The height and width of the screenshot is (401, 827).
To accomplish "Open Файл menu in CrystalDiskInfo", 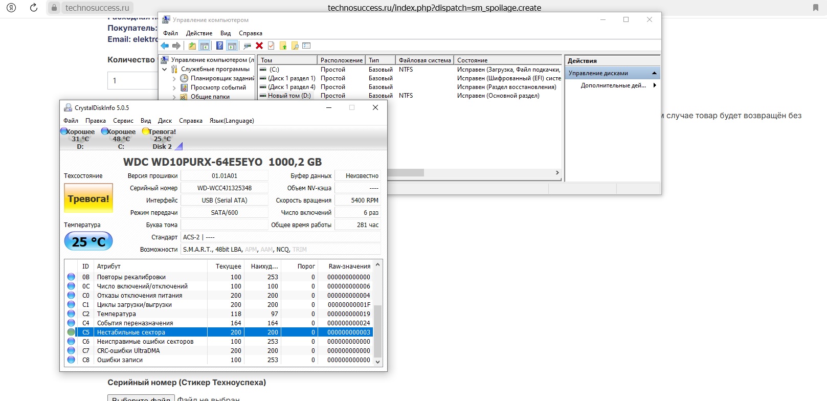I will coord(71,121).
